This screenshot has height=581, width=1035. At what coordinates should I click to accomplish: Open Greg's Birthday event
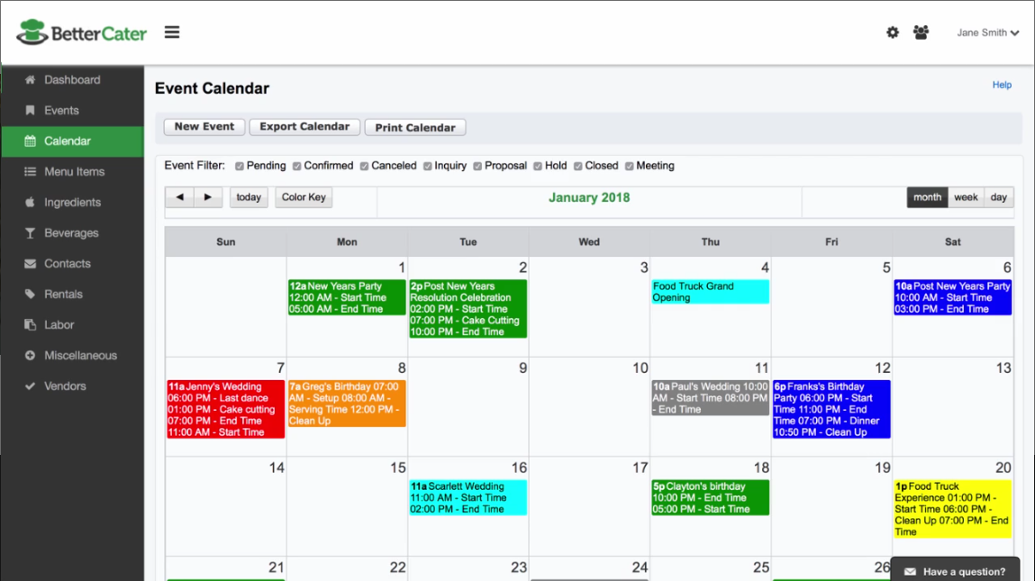(x=347, y=404)
